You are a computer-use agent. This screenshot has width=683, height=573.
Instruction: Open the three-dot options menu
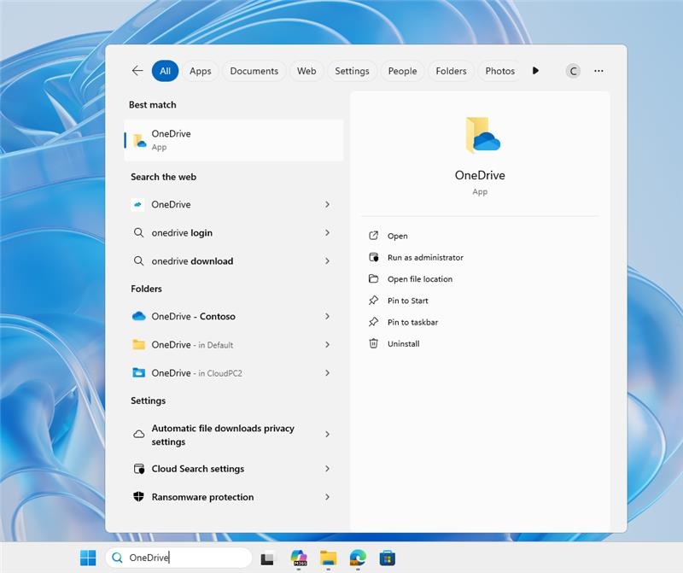pyautogui.click(x=599, y=71)
